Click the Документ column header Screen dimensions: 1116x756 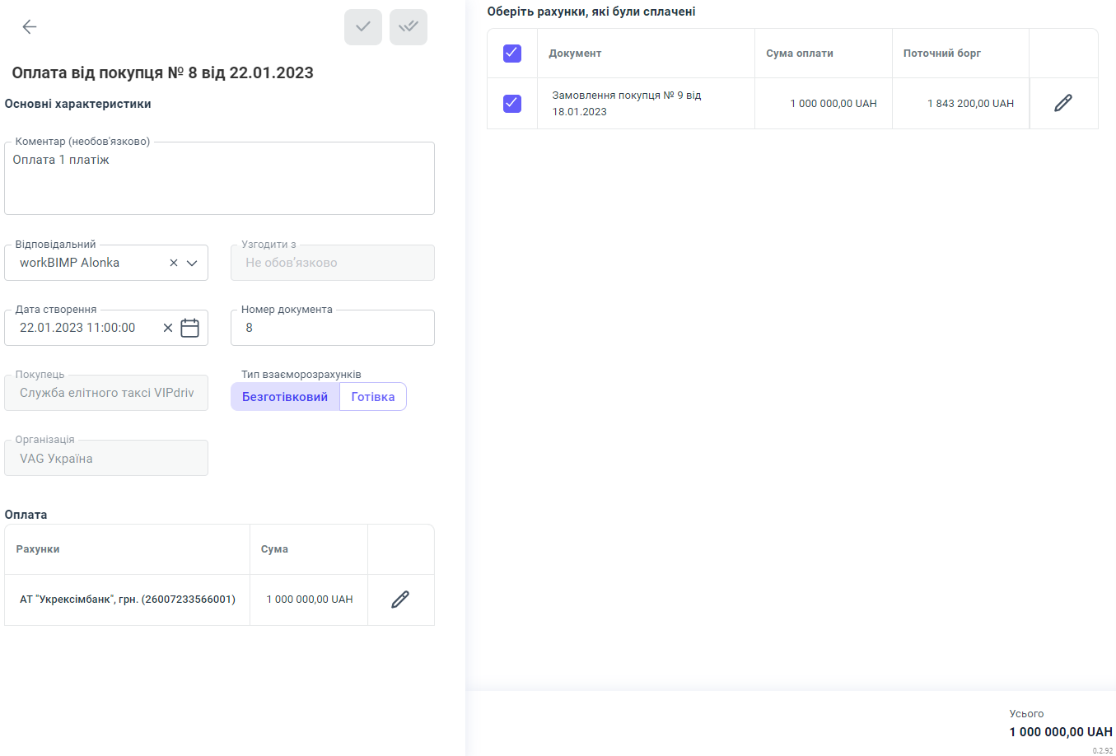pos(575,54)
